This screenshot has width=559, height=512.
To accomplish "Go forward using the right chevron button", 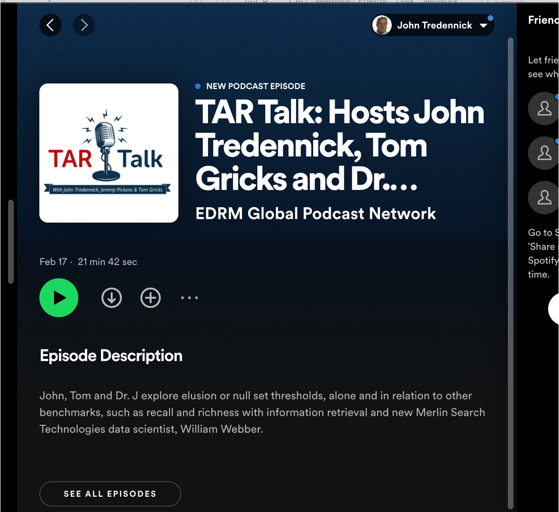I will coord(84,25).
